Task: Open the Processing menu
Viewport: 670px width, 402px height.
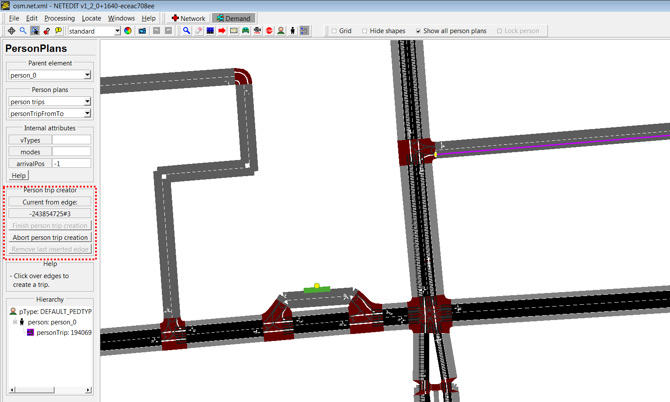Action: tap(59, 18)
